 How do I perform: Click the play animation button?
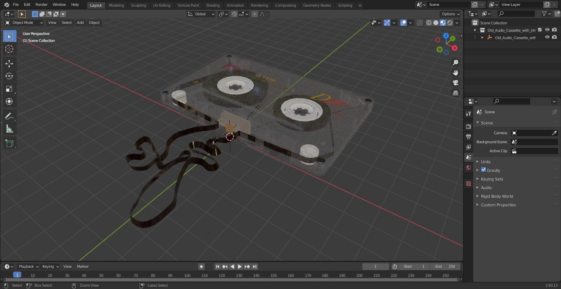point(240,267)
